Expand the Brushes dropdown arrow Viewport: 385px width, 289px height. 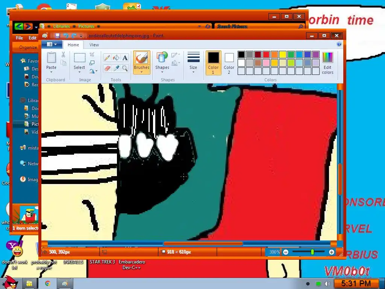coord(141,72)
